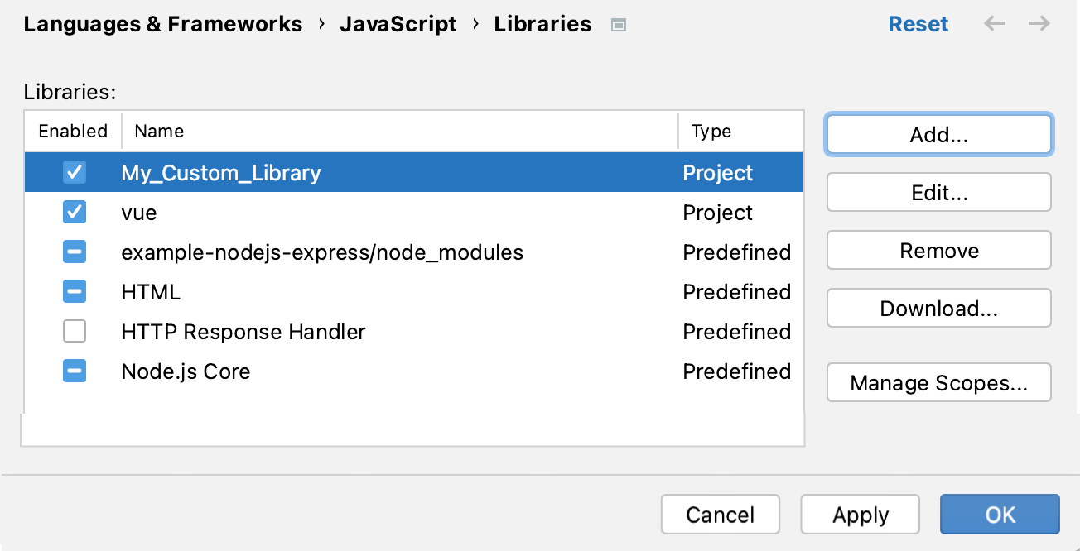Image resolution: width=1080 pixels, height=551 pixels.
Task: Toggle the example-nodejs-express/node_modules checkbox
Action: point(75,252)
